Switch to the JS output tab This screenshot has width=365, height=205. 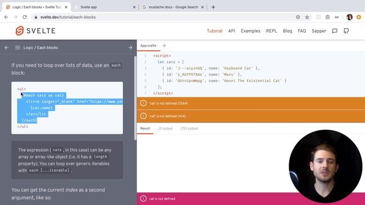coord(165,128)
